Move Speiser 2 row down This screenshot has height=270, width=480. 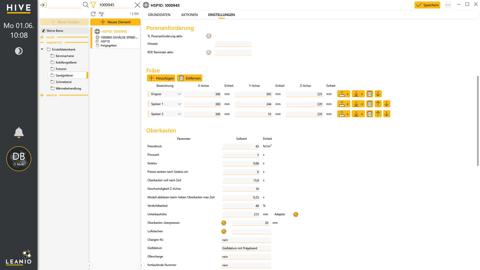(386, 114)
